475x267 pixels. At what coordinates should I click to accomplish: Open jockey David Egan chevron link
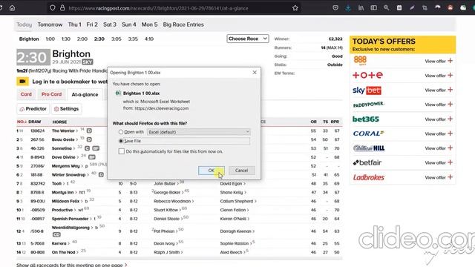coord(244,183)
